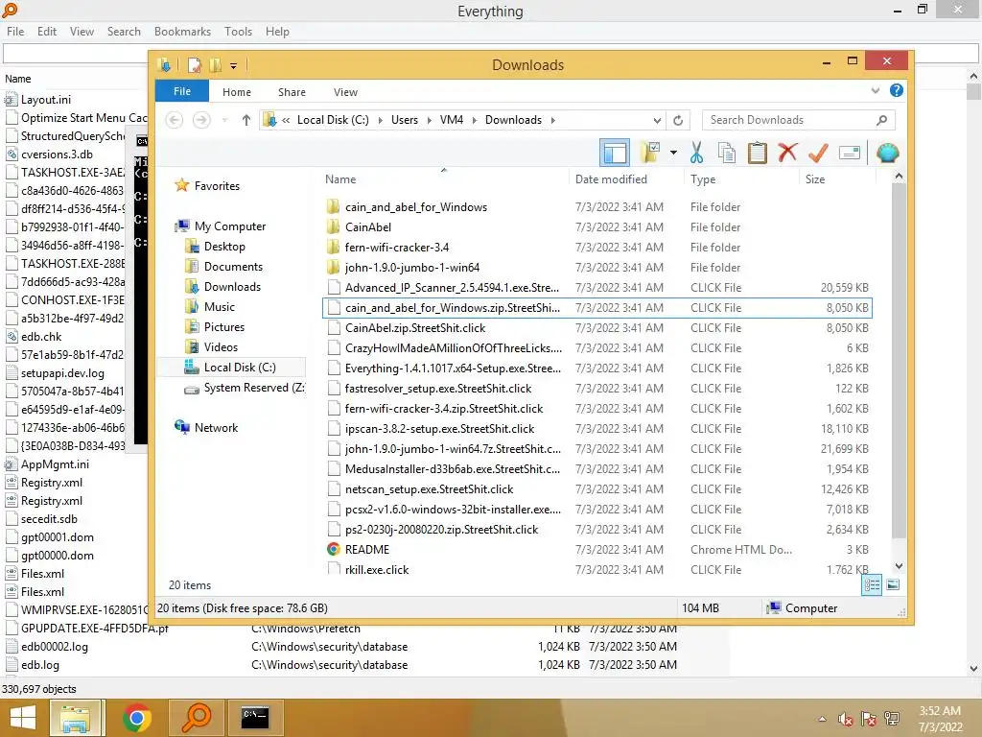The height and width of the screenshot is (737, 982).
Task: Open the Customize Quick Access Toolbar dropdown
Action: (233, 65)
